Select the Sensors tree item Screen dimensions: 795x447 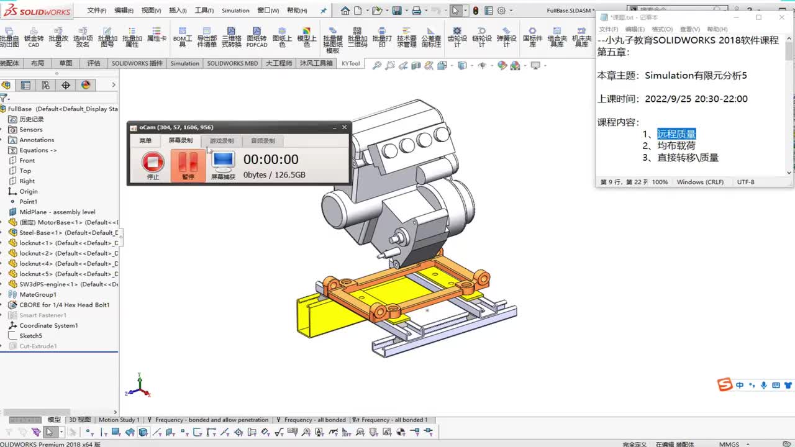point(31,130)
